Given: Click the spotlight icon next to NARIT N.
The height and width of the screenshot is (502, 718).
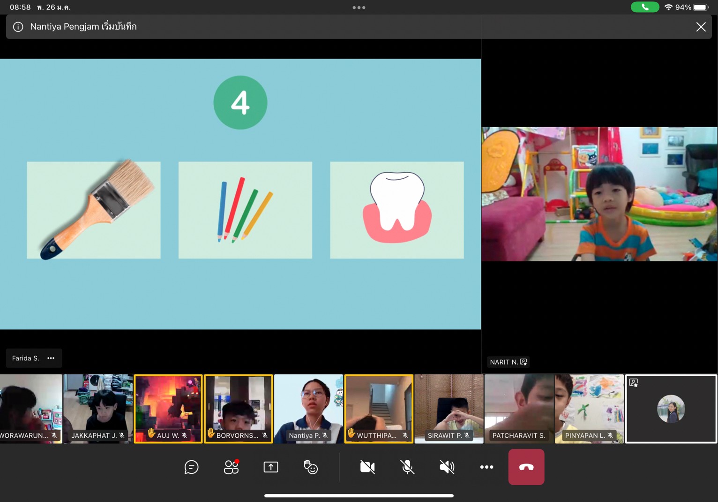Looking at the screenshot, I should pyautogui.click(x=524, y=362).
